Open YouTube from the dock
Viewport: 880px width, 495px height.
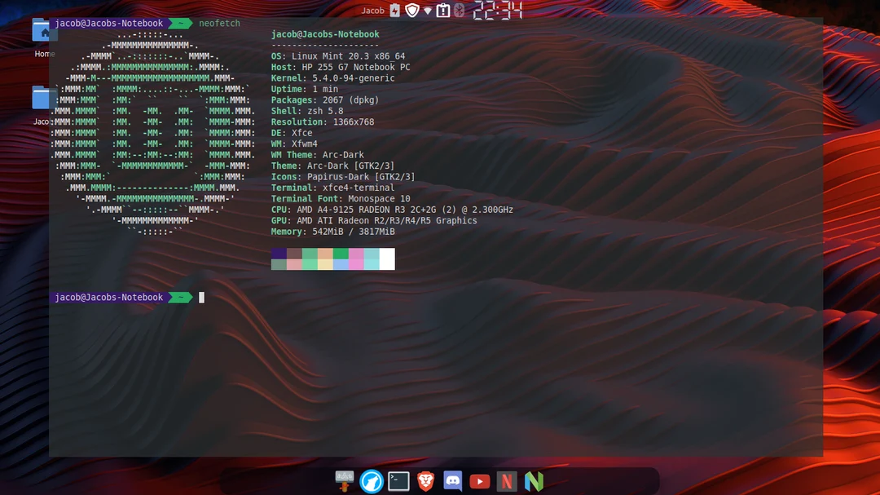click(x=479, y=481)
